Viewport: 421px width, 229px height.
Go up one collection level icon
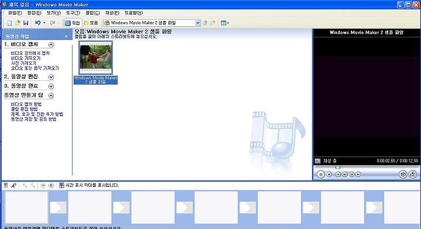tap(205, 23)
